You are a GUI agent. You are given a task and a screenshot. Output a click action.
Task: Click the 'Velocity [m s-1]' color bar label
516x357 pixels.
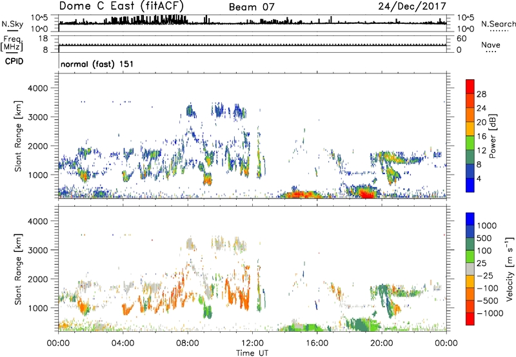pos(510,269)
